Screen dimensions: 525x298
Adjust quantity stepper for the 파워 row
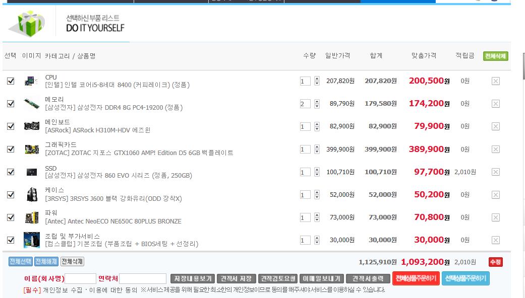(317, 217)
